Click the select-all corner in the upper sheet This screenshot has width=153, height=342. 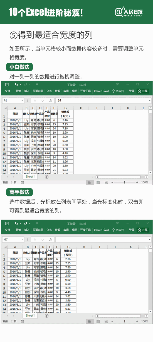point(5,108)
